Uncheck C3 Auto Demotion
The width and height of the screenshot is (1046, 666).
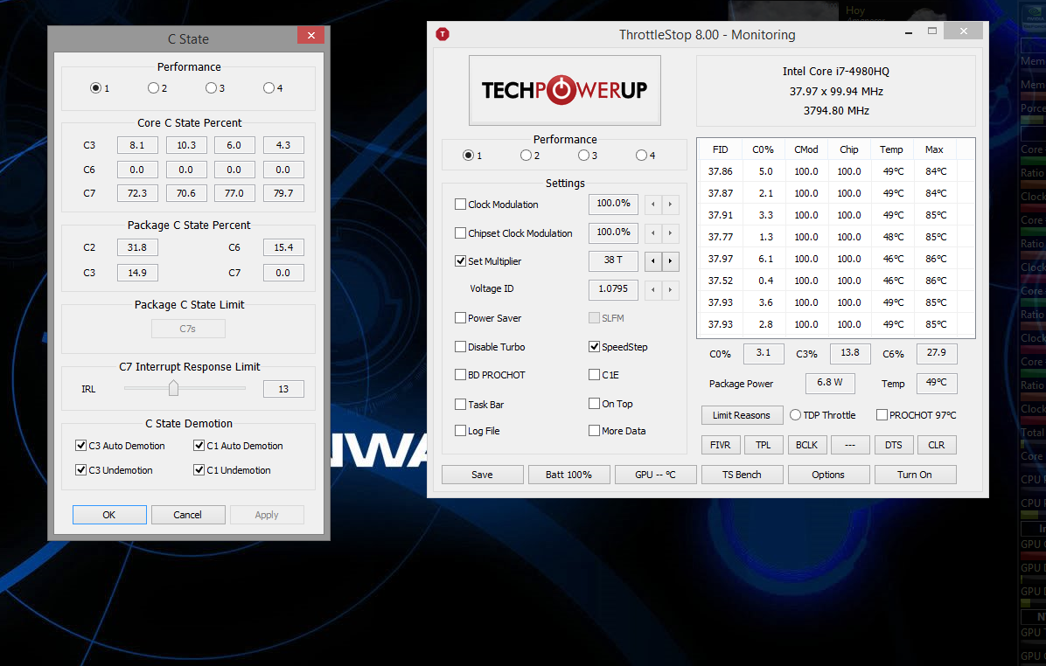[x=80, y=446]
